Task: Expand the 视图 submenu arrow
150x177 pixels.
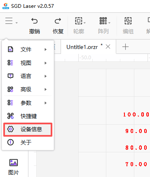Action: point(46,63)
